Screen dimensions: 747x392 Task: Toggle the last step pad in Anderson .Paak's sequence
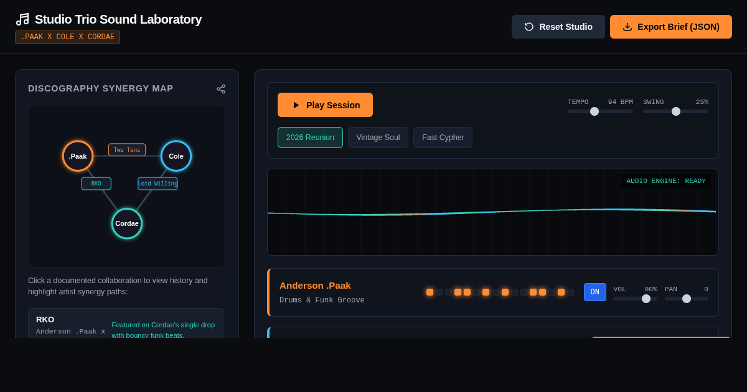pos(570,292)
